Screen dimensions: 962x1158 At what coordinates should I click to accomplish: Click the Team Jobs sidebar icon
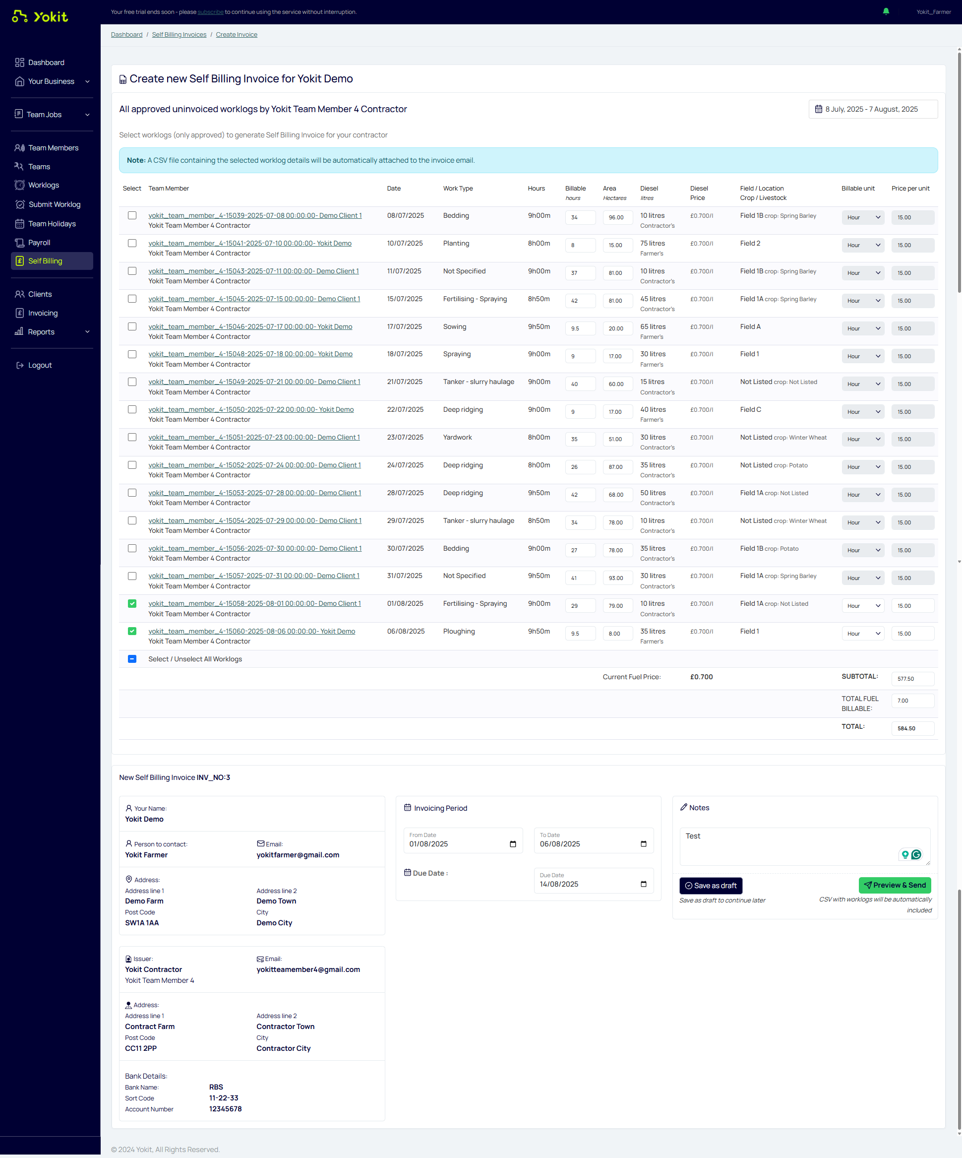[19, 114]
